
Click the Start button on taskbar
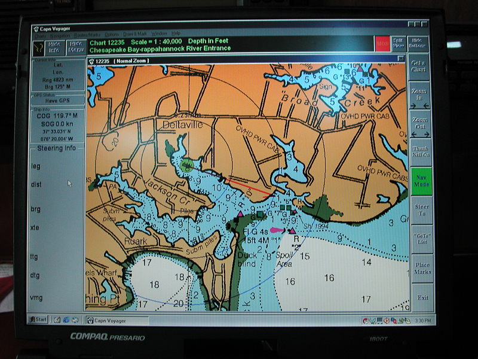tap(38, 320)
